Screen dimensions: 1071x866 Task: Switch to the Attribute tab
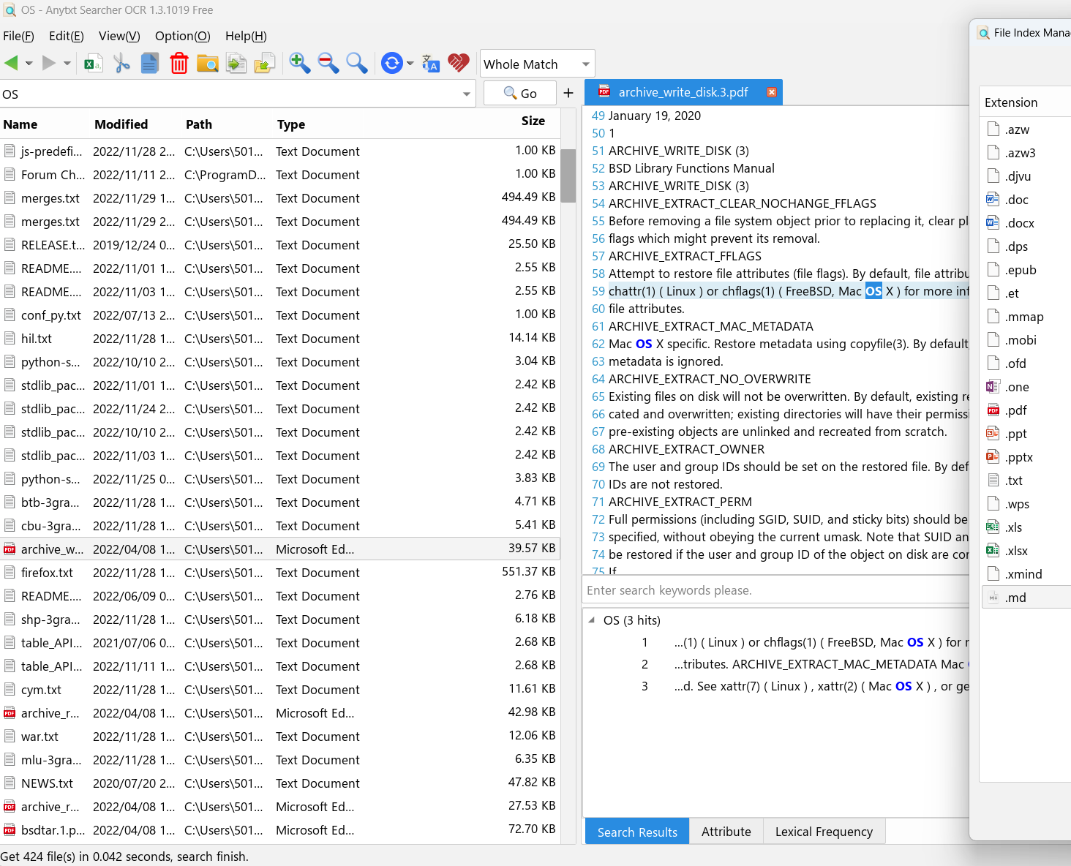(x=726, y=832)
